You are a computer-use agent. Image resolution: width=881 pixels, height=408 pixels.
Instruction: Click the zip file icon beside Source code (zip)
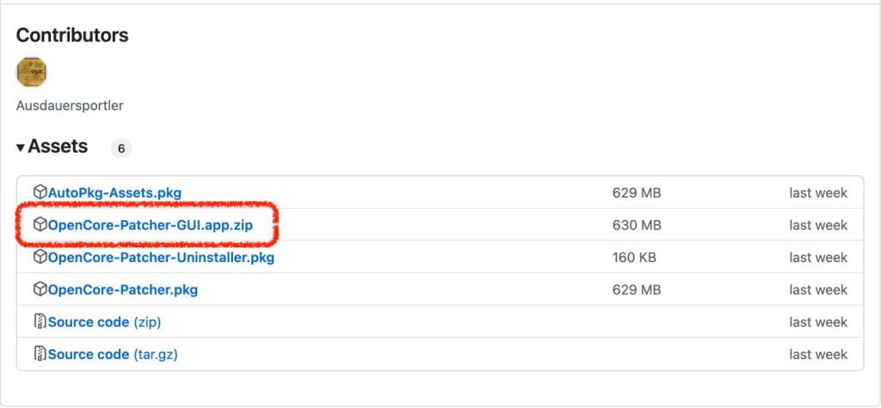coord(40,322)
